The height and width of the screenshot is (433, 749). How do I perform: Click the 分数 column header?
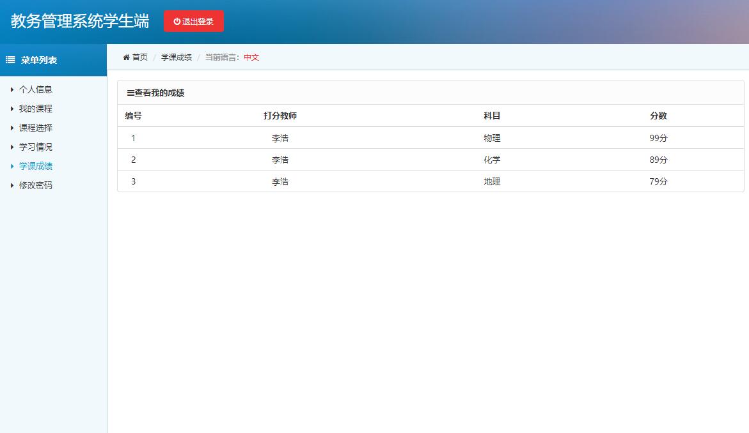[x=658, y=115]
